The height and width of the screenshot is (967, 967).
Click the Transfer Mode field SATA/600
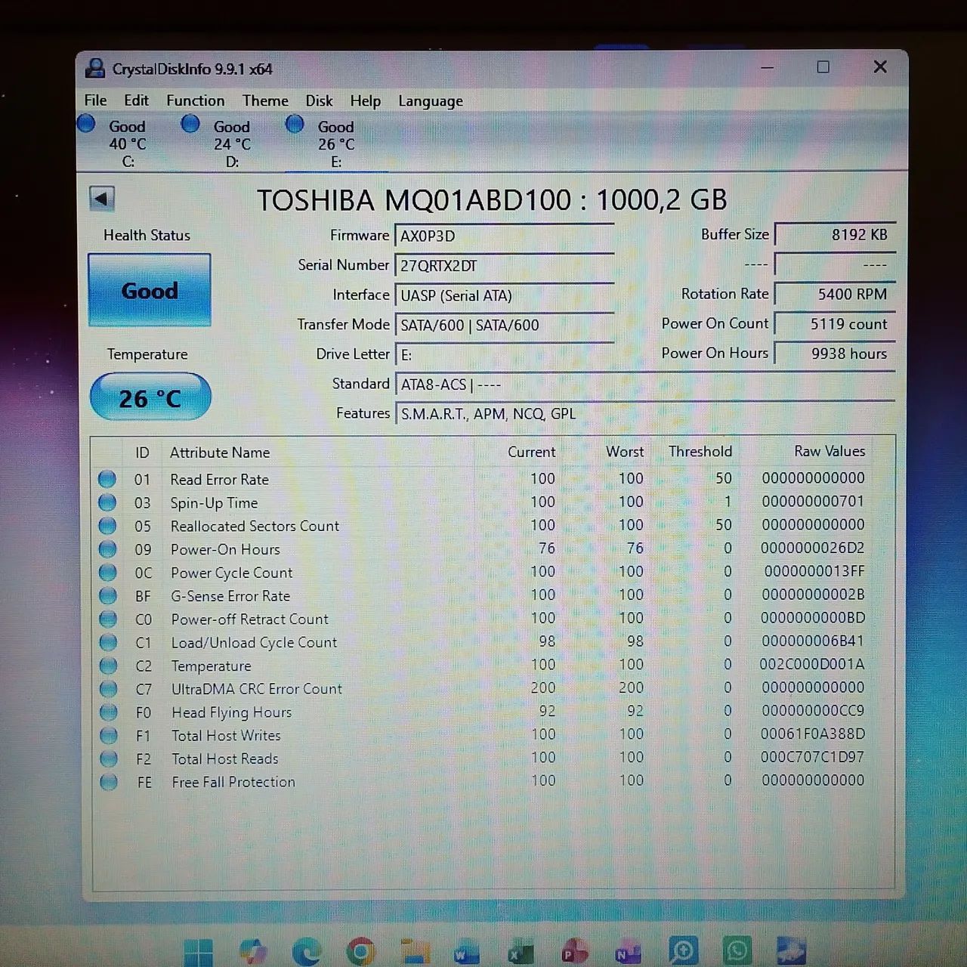[504, 325]
